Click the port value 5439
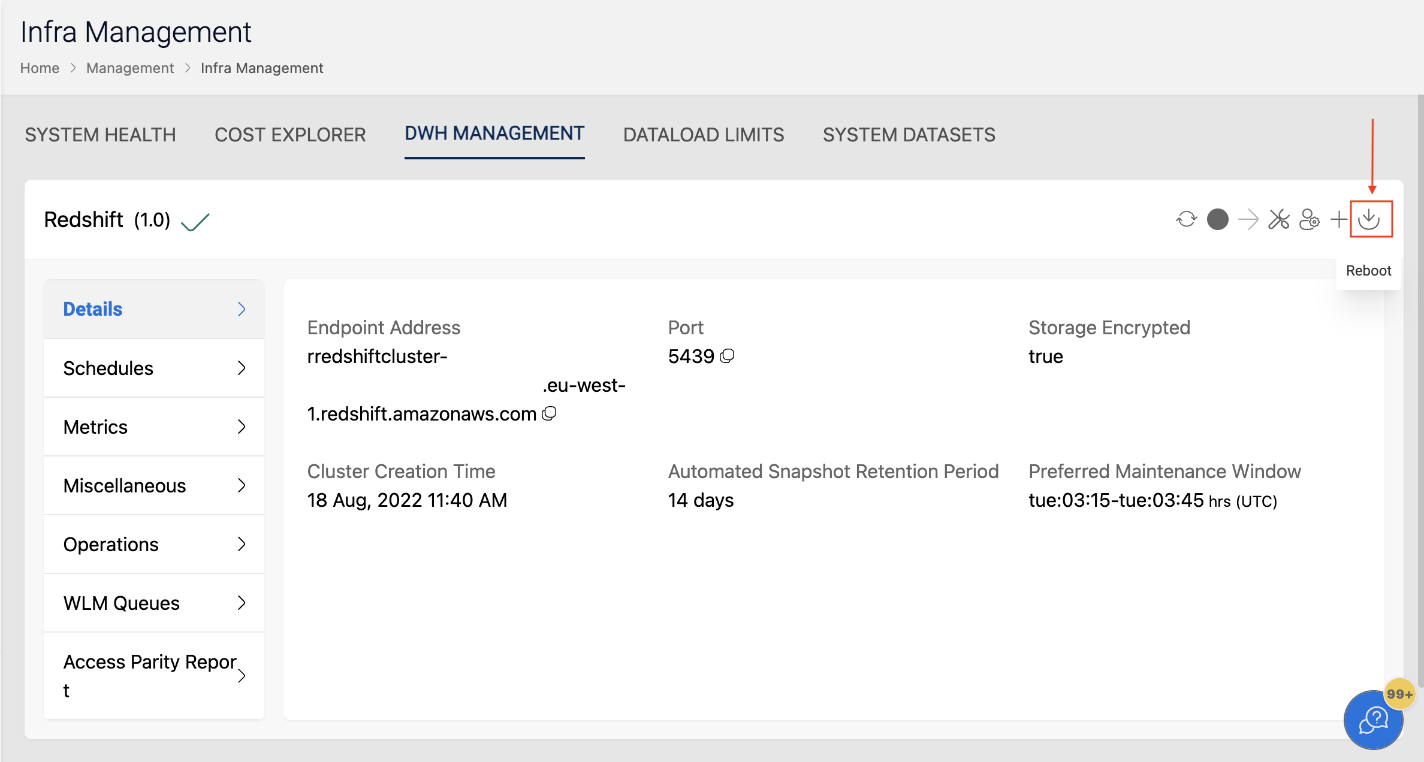The image size is (1424, 762). tap(691, 356)
